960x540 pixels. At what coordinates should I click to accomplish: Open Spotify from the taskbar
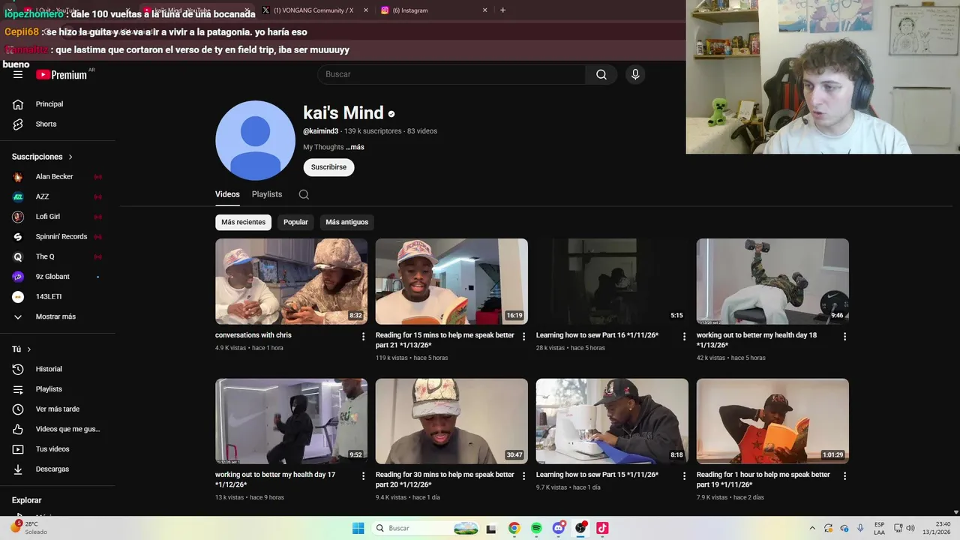pyautogui.click(x=536, y=528)
